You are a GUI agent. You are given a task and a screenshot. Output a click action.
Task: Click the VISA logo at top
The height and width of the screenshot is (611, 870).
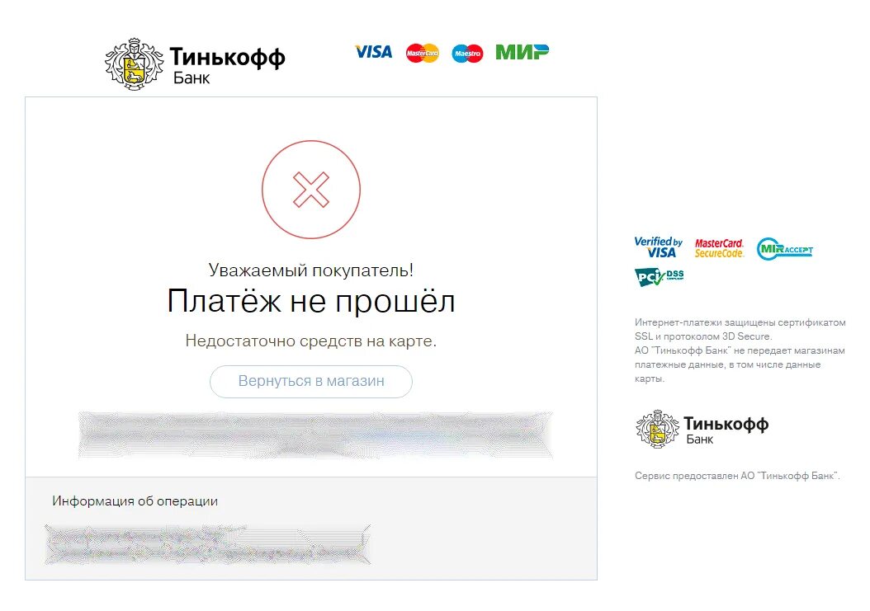[373, 52]
